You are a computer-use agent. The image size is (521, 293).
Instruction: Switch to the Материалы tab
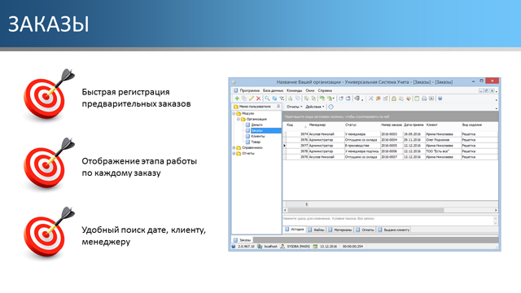coord(340,230)
